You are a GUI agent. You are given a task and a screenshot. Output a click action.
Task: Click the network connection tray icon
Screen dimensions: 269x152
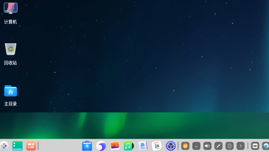(x=218, y=146)
